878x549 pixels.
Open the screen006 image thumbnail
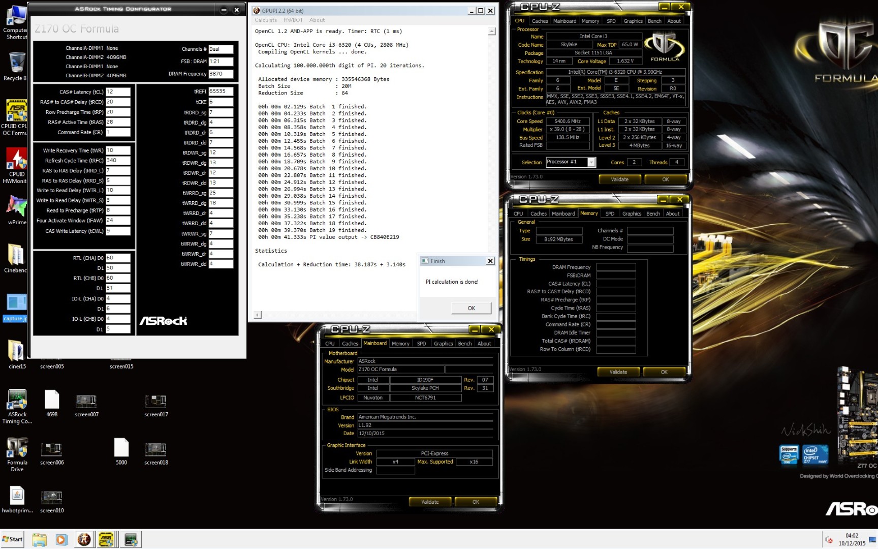[52, 453]
